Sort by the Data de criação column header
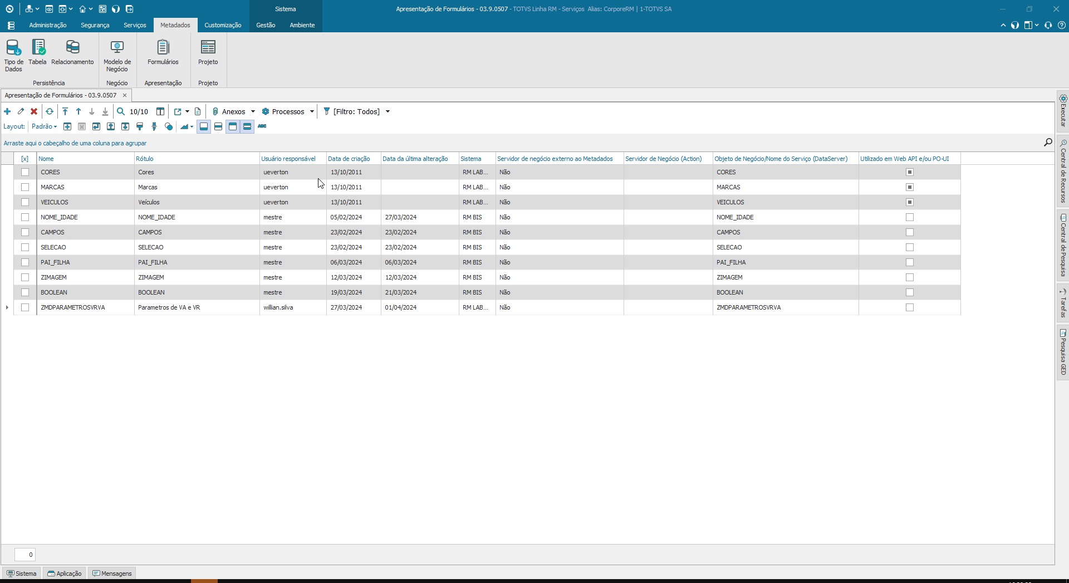The height and width of the screenshot is (583, 1069). coord(353,159)
